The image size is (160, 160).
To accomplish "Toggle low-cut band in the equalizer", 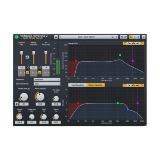I will (x=125, y=85).
